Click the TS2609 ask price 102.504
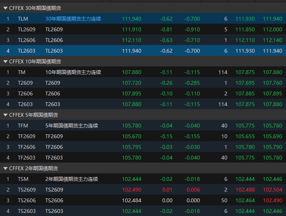Image resolution: width=286 pixels, height=216 pixels. (x=273, y=190)
